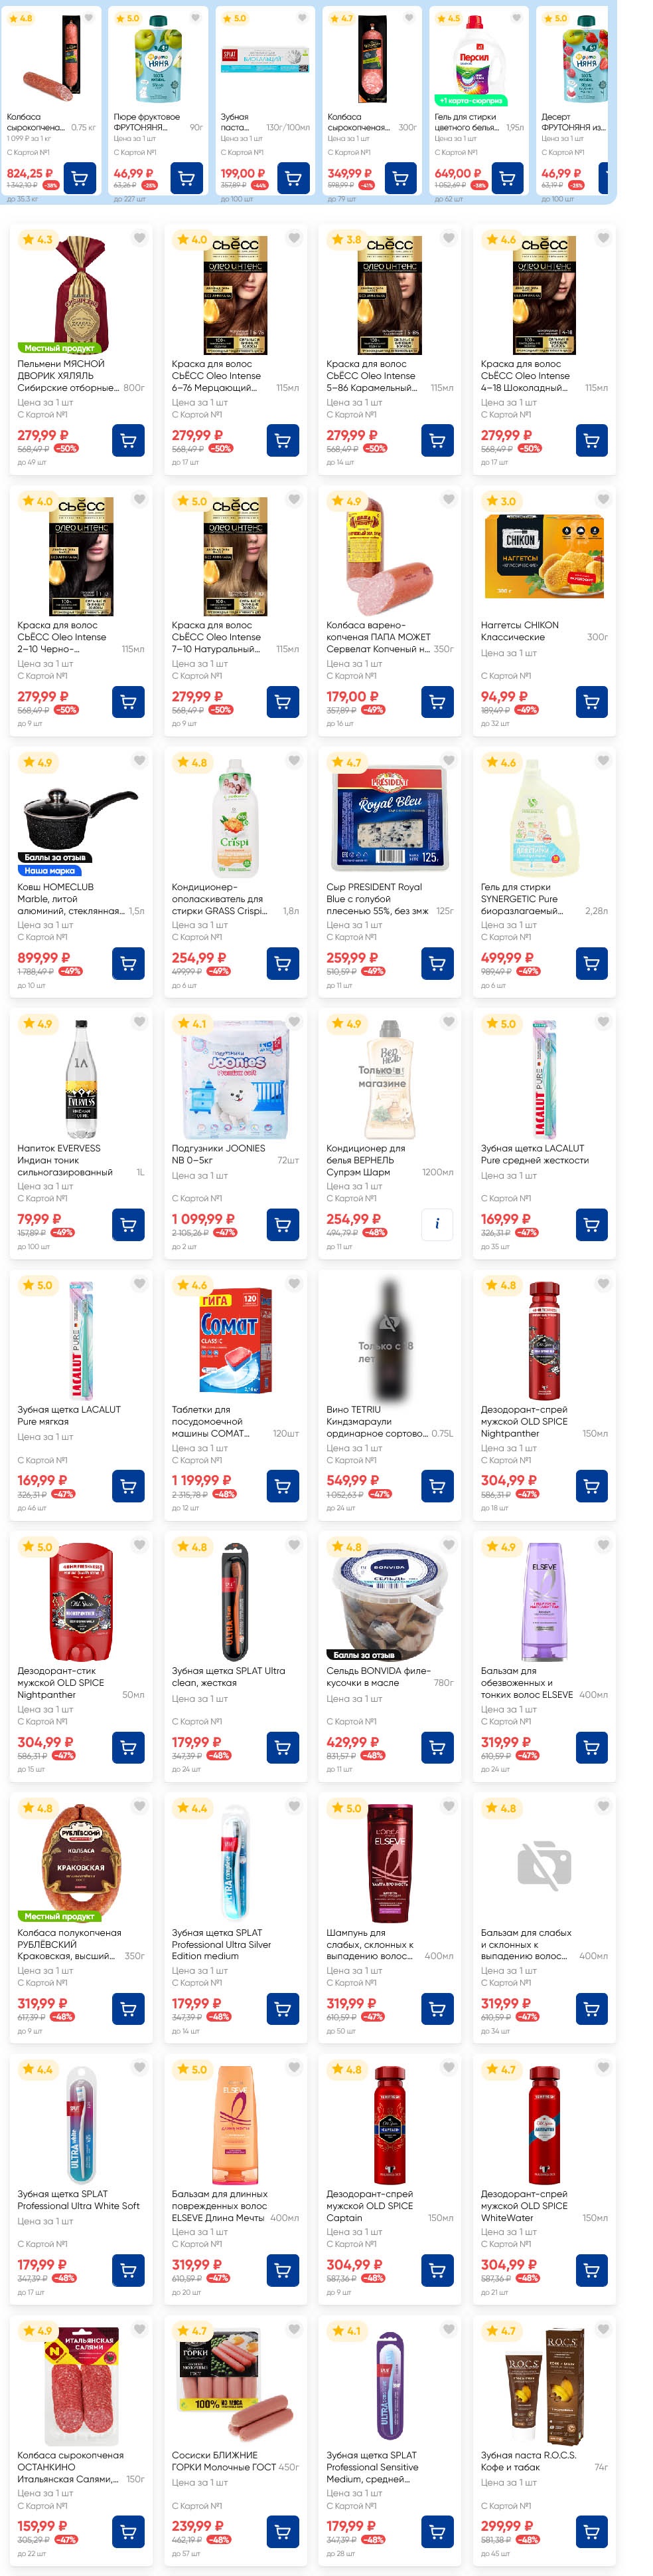Screen dimensions: 653x2576
Task: Favorite the Пельмени МЯСНОЙ ДВОРИК heart
Action: (x=140, y=238)
